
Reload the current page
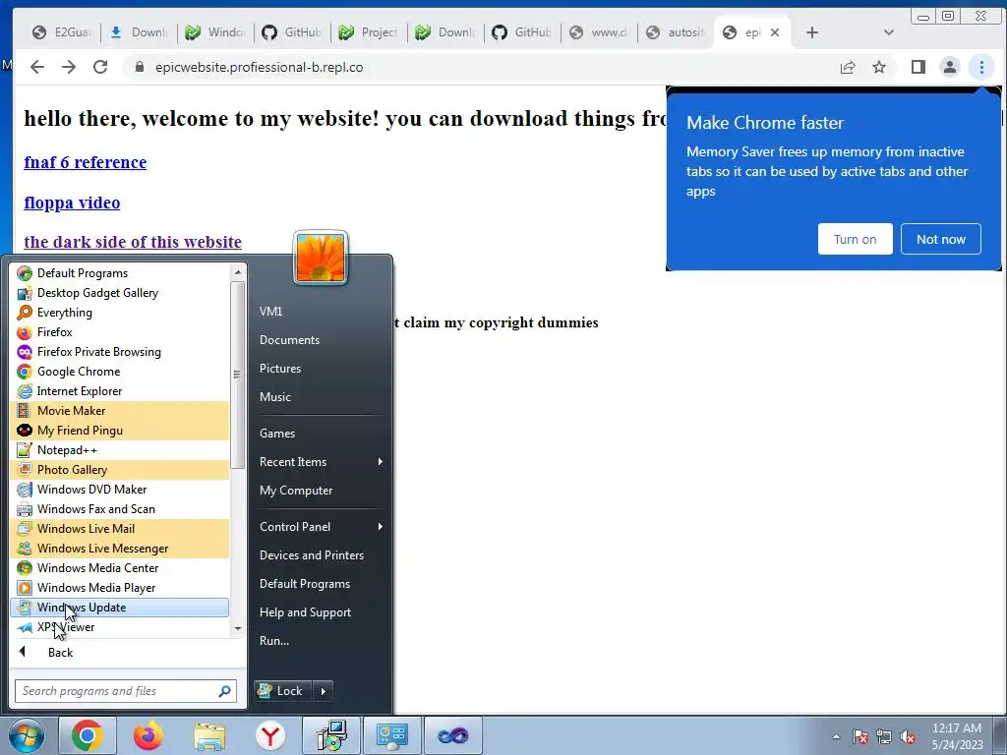point(100,67)
